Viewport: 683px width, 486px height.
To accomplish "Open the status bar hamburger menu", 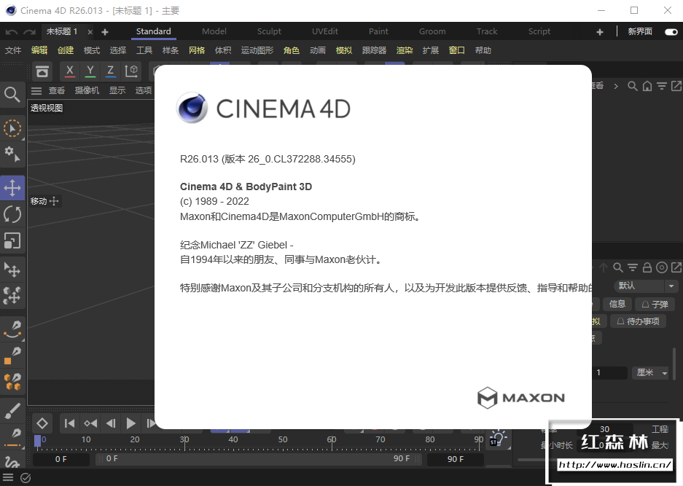I will [x=8, y=477].
